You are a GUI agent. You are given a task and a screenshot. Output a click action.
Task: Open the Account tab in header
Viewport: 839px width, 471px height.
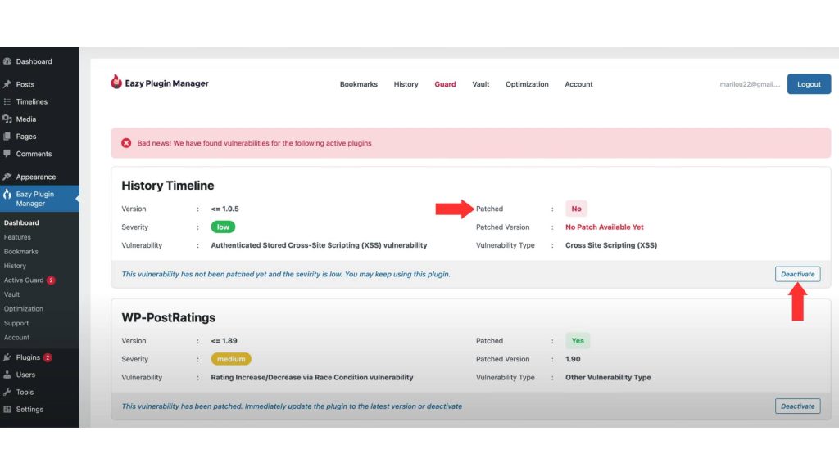coord(579,84)
